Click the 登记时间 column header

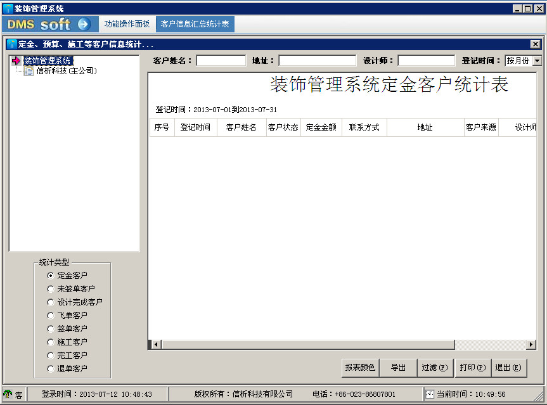point(195,127)
